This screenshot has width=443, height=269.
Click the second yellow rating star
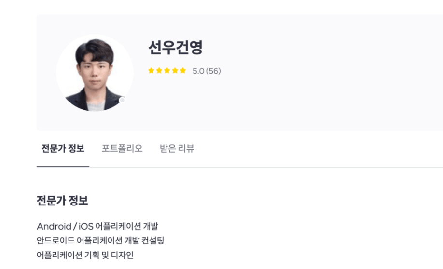(159, 71)
